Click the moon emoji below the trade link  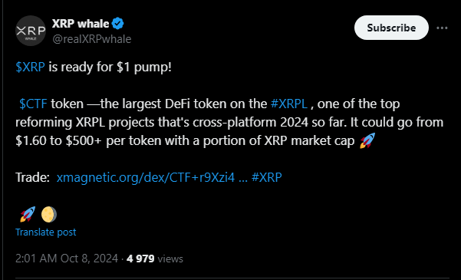tap(49, 214)
